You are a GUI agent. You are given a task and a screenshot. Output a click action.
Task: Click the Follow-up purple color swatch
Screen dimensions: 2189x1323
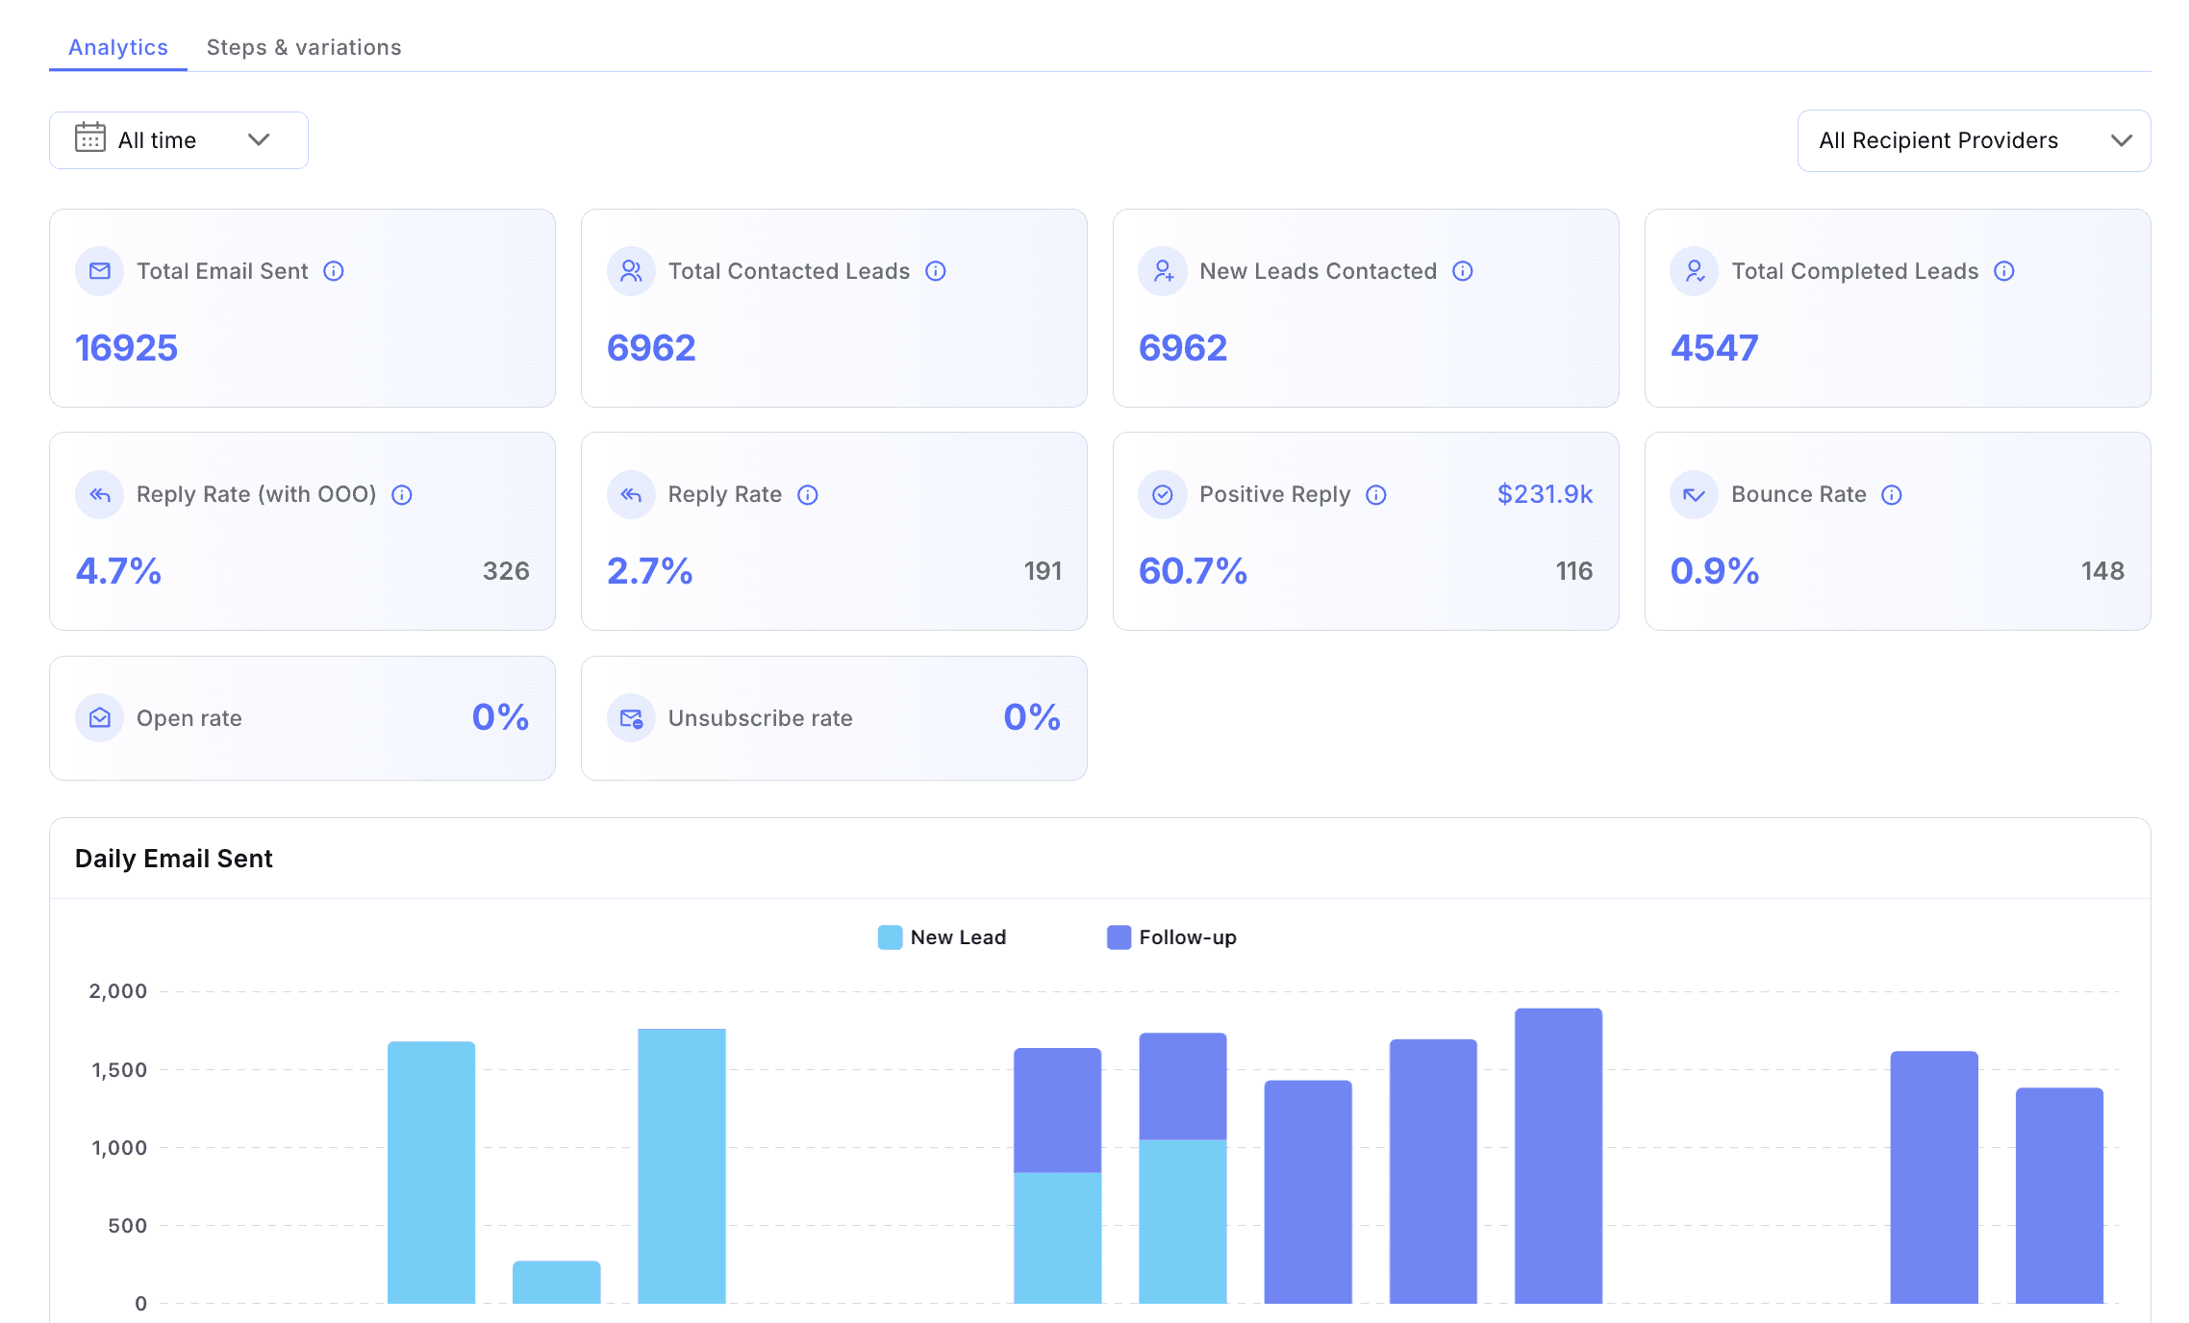coord(1119,937)
